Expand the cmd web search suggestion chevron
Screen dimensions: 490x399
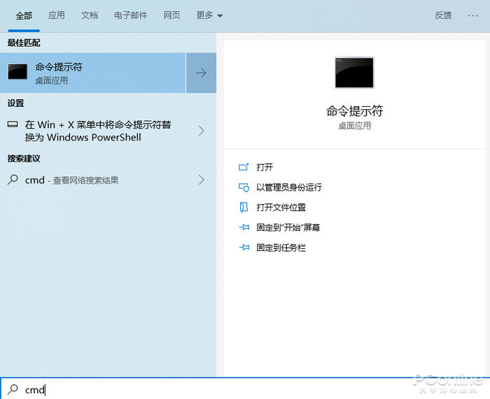(x=201, y=180)
